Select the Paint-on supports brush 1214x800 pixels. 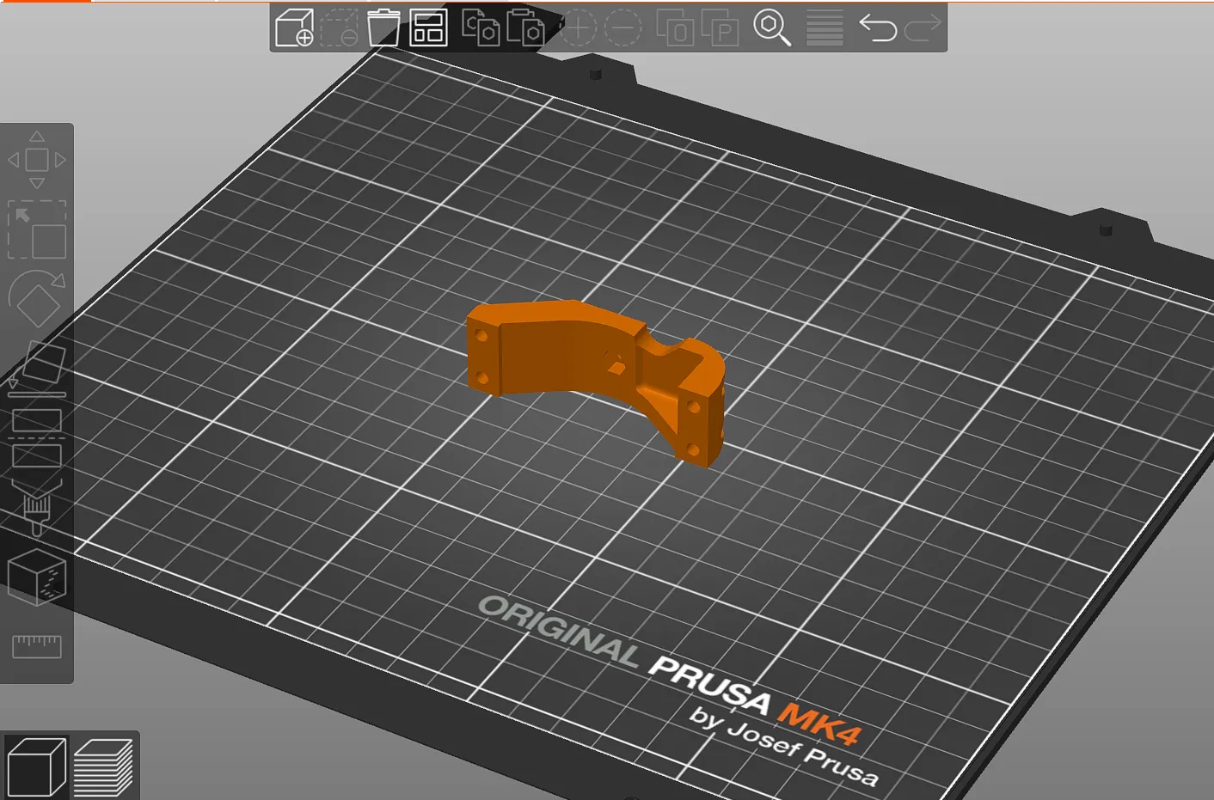click(x=37, y=507)
